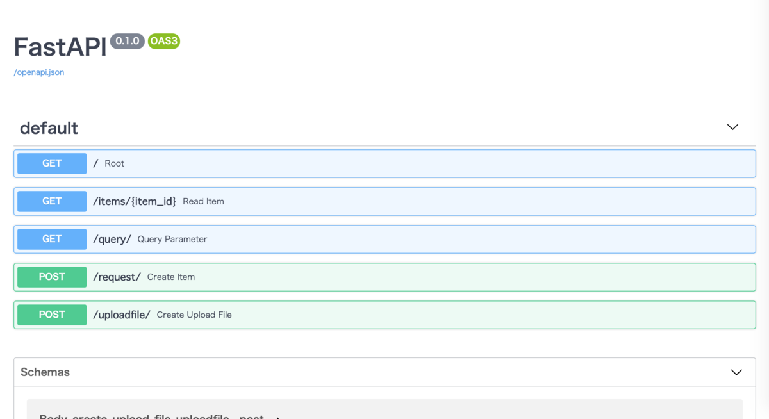Screen dimensions: 769x419
Task: Click the Create Item description
Action: tap(171, 277)
